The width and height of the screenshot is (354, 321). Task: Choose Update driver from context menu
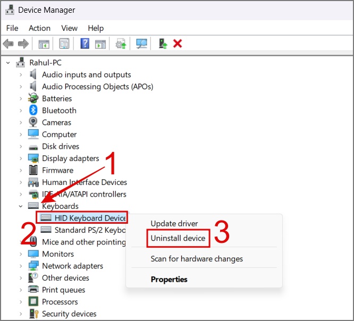(x=174, y=224)
